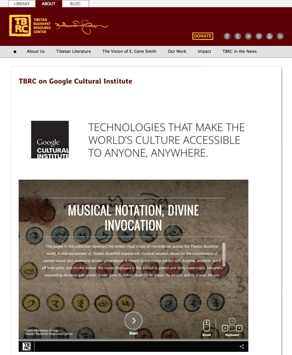Image resolution: width=292 pixels, height=355 pixels.
Task: Click the TBRC icon in exhibit footer
Action: coord(27,346)
